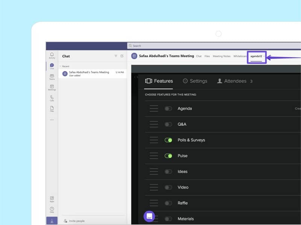
Task: Disable the Polls & Surveys toggle
Action: (168, 140)
